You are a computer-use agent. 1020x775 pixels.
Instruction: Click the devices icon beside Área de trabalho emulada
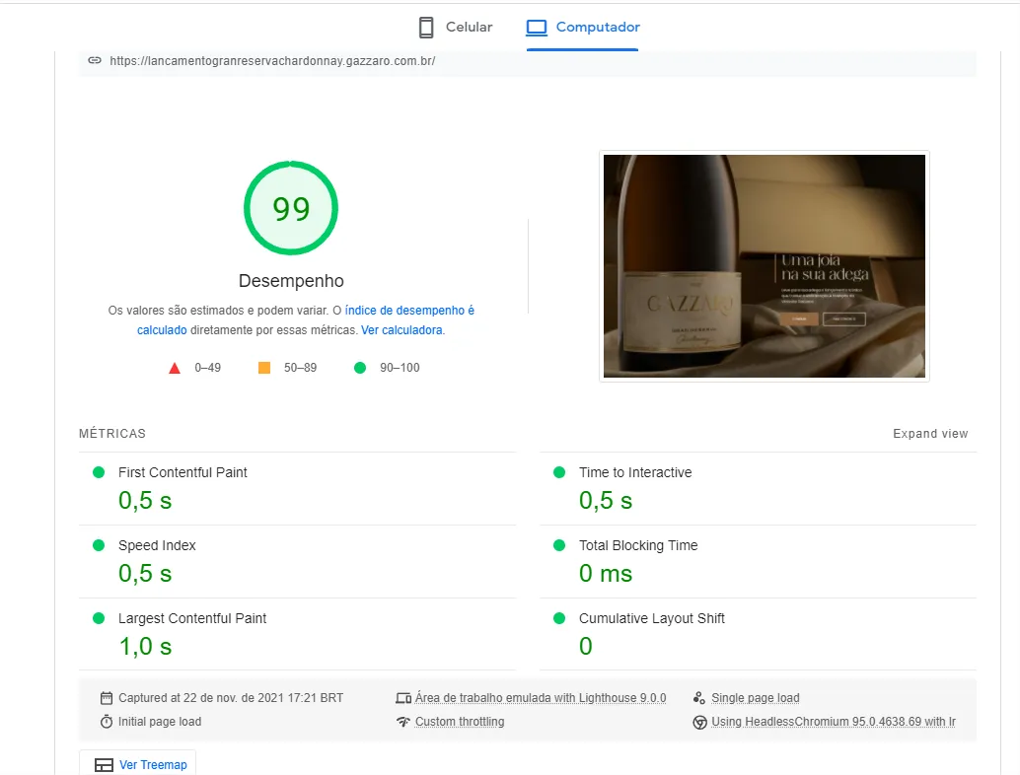[403, 698]
